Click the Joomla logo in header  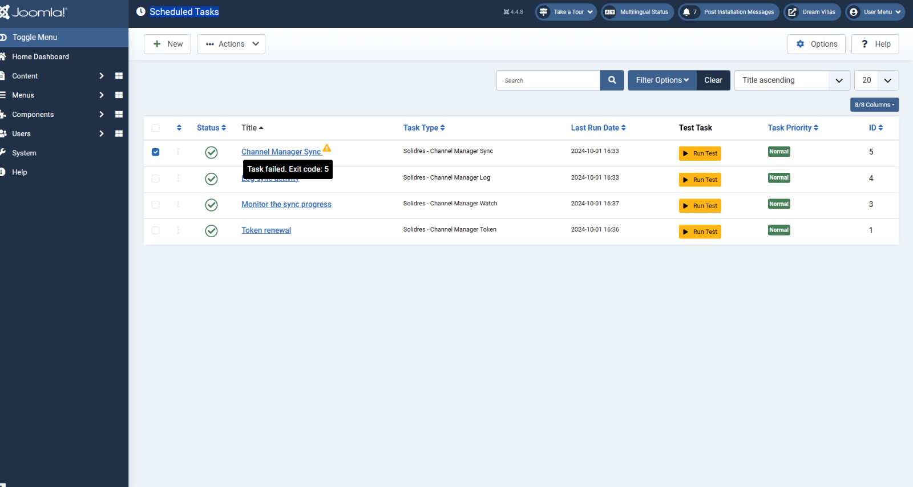click(x=34, y=12)
